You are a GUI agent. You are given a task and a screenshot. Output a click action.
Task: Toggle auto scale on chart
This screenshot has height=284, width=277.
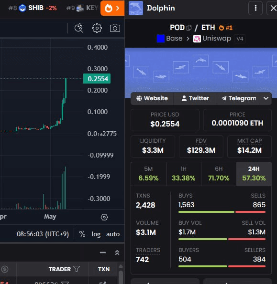113,234
